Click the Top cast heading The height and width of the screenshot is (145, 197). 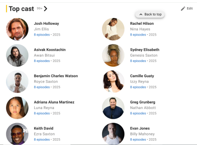tap(21, 9)
